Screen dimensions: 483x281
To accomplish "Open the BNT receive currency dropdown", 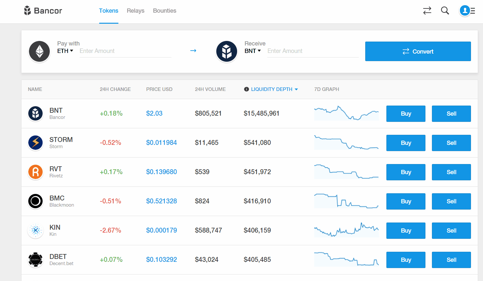I will (253, 51).
